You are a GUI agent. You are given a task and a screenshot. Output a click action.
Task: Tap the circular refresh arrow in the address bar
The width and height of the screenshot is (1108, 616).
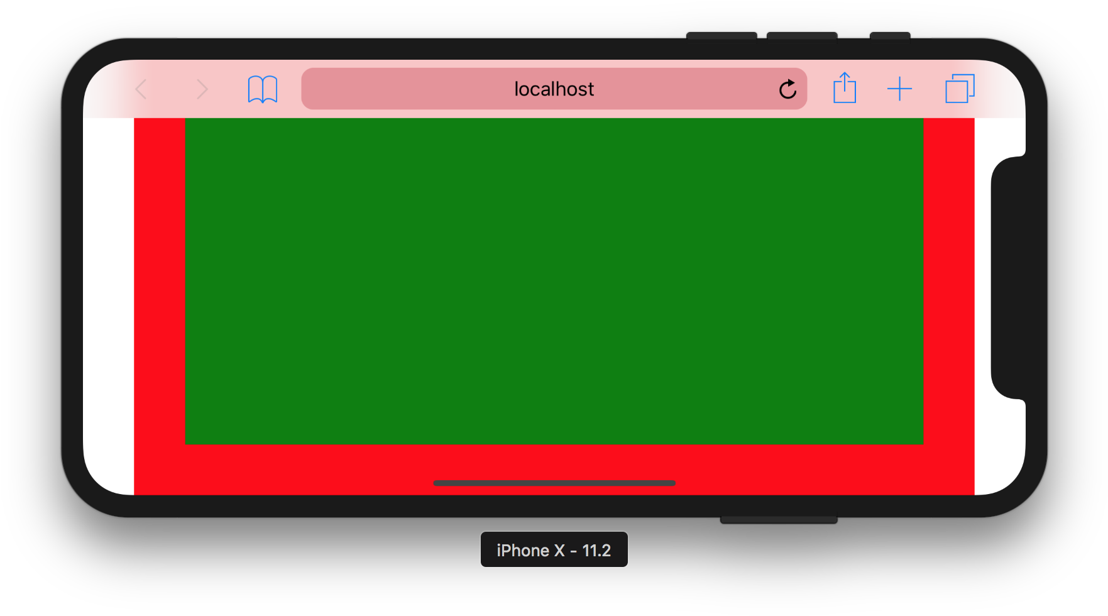(788, 89)
